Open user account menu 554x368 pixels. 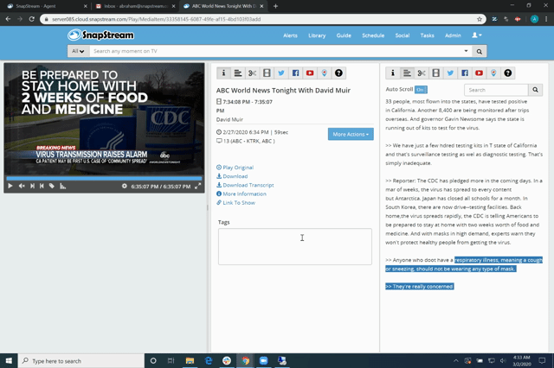[x=477, y=35]
